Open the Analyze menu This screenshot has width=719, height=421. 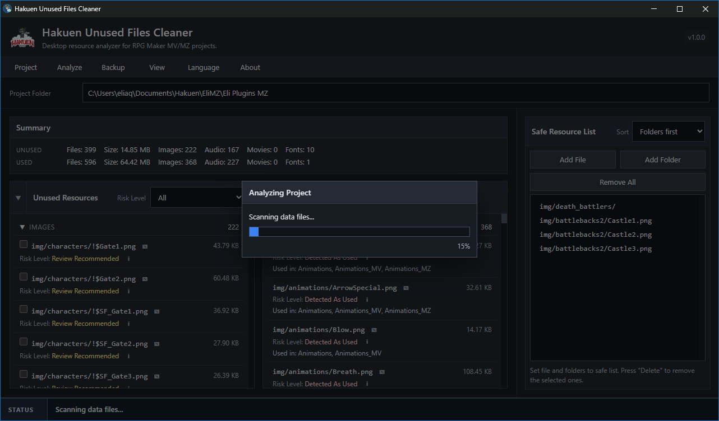coord(70,67)
